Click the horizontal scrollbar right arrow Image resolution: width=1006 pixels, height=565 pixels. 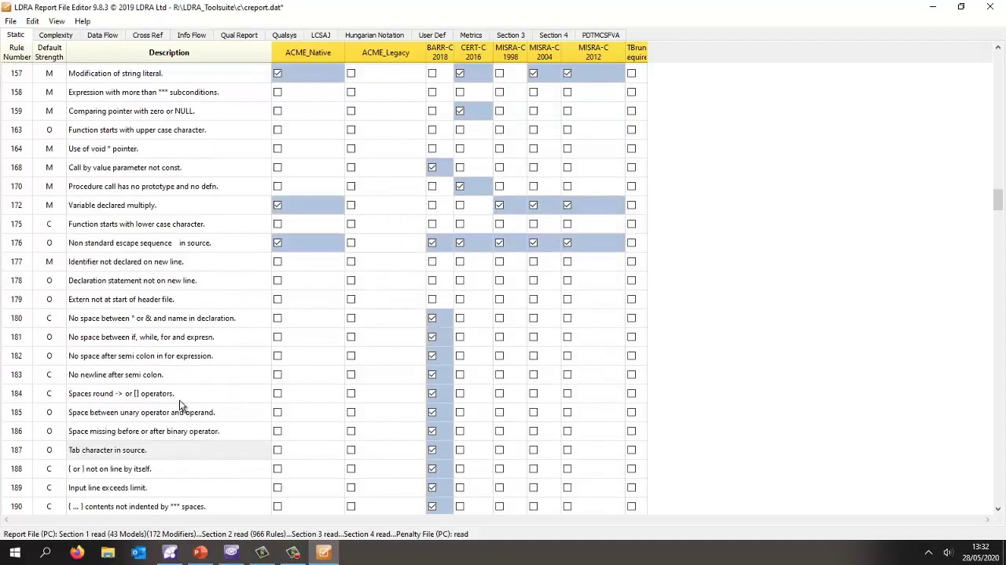(988, 519)
